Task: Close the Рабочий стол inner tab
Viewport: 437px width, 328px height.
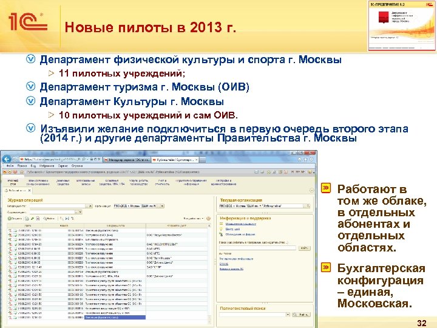Action: click(x=29, y=191)
